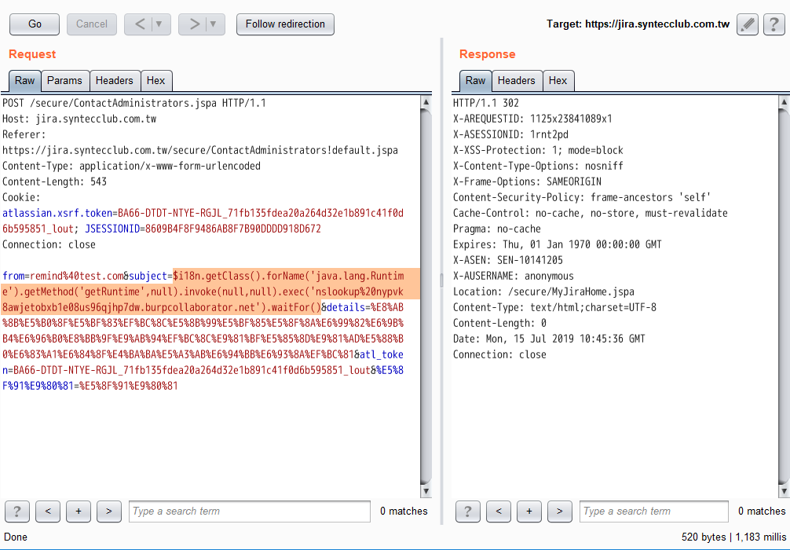
Task: Go back to previous request in history
Action: [140, 24]
